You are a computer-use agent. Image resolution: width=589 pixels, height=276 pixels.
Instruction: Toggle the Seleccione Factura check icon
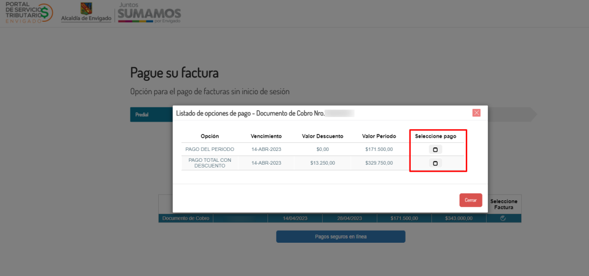click(x=503, y=219)
